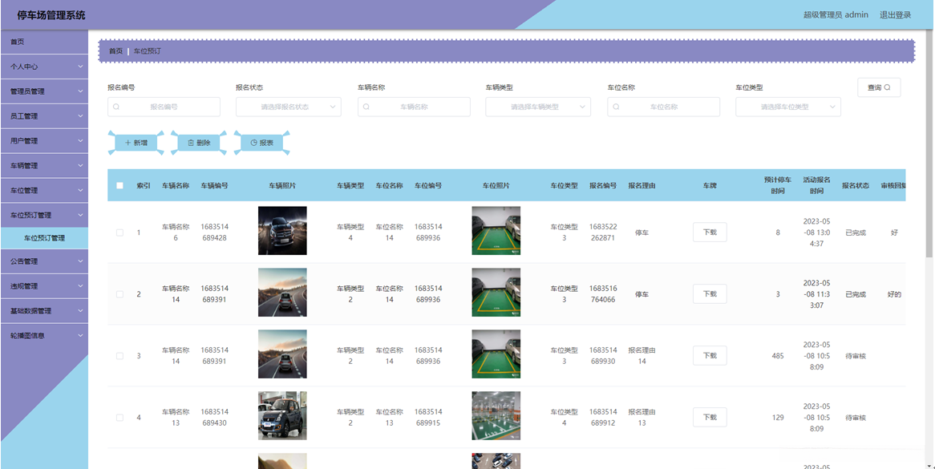This screenshot has width=935, height=469.
Task: Select the highlighted 车位预订管理 submenu item
Action: (44, 238)
